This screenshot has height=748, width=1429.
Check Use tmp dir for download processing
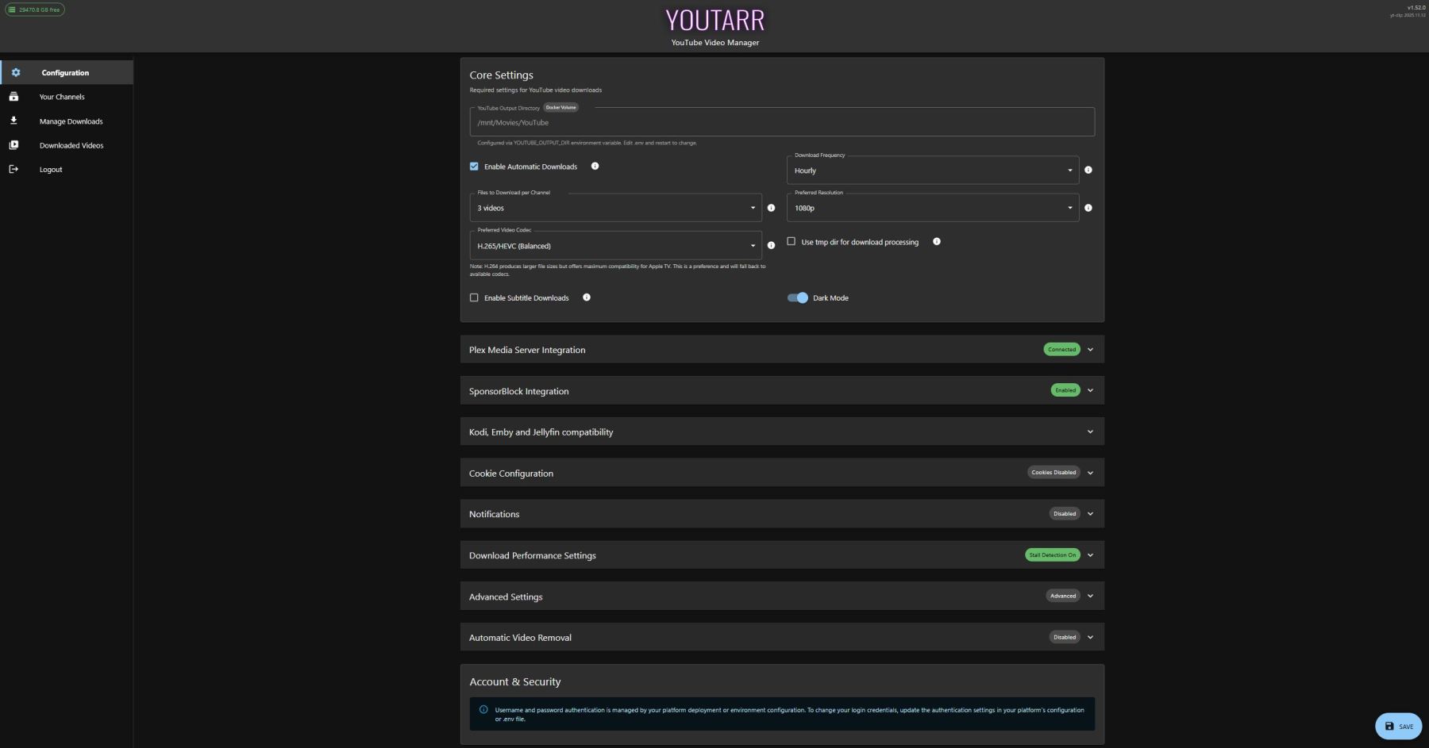[x=791, y=241]
